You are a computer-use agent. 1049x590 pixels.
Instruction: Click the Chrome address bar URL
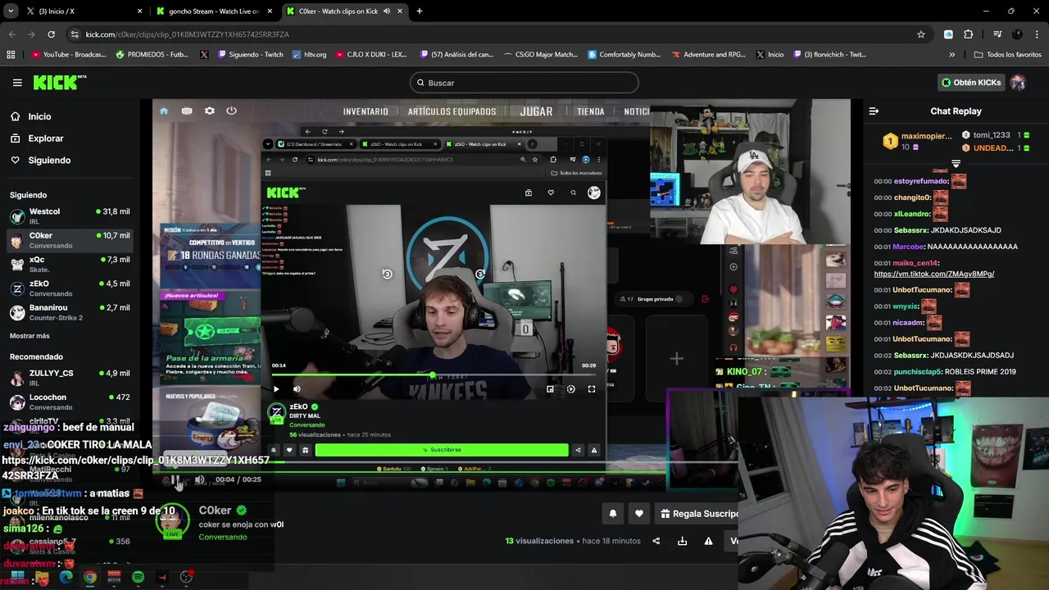click(x=187, y=34)
